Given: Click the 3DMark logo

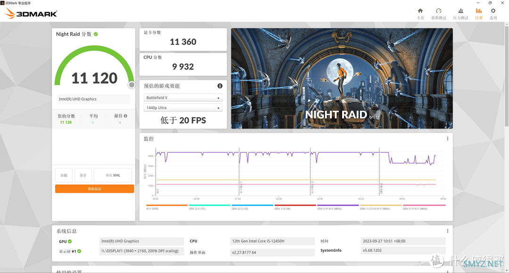Looking at the screenshot, I should click(x=32, y=14).
